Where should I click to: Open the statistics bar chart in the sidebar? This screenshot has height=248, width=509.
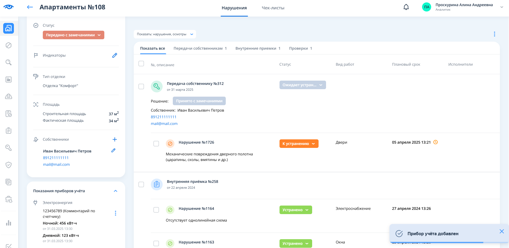coord(9,223)
